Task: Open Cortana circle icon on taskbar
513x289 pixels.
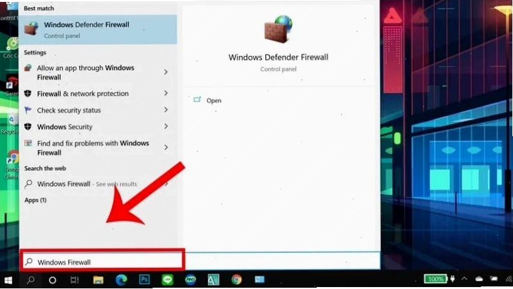Action: click(x=52, y=280)
